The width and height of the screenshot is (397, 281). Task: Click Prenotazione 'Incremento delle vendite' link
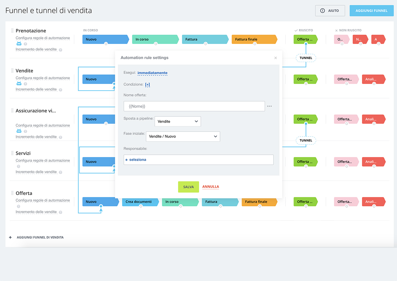(x=36, y=49)
